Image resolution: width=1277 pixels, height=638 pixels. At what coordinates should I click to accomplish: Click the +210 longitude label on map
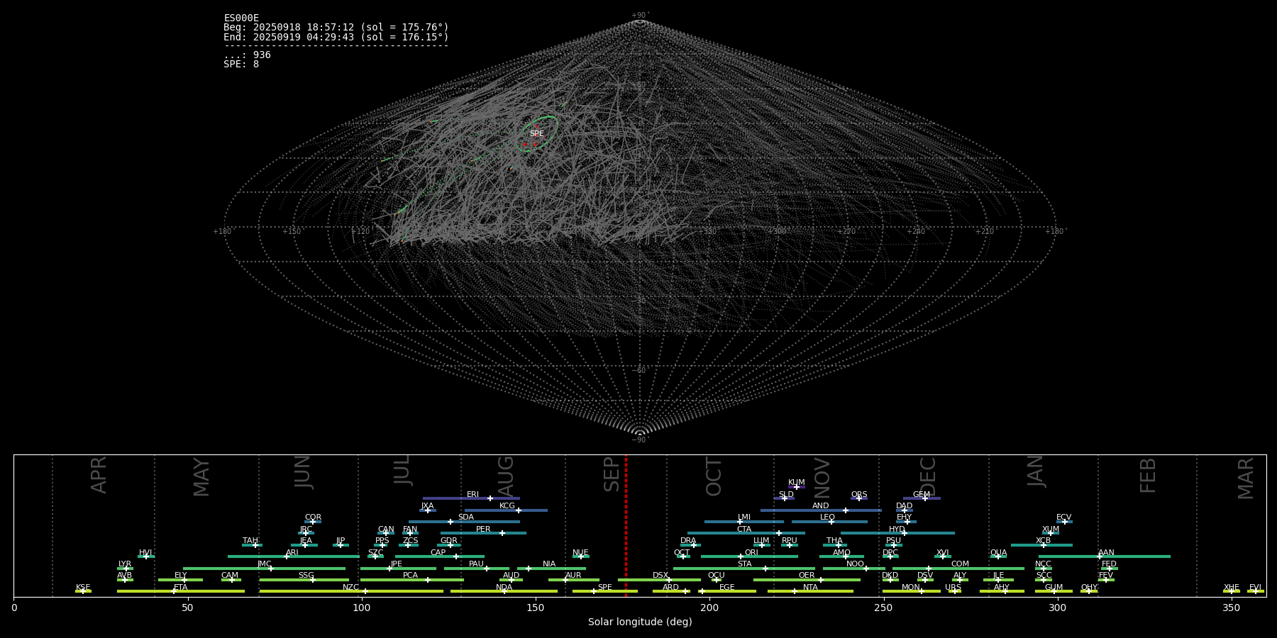tap(985, 231)
